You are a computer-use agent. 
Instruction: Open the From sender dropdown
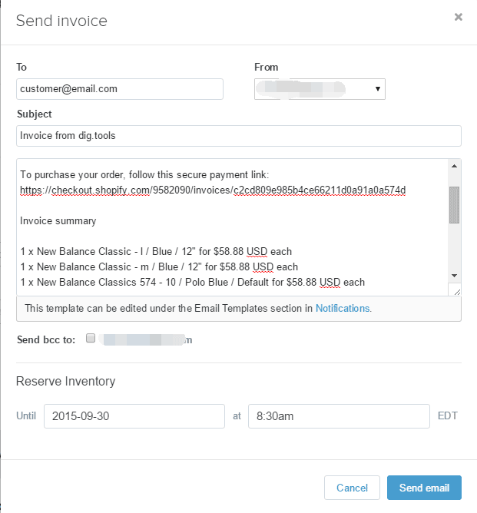(320, 89)
